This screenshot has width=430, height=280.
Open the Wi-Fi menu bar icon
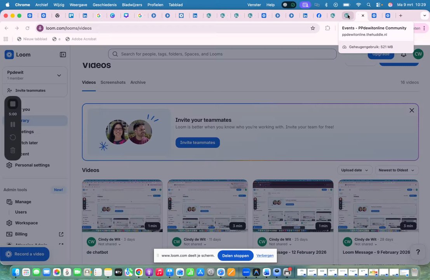click(x=359, y=5)
